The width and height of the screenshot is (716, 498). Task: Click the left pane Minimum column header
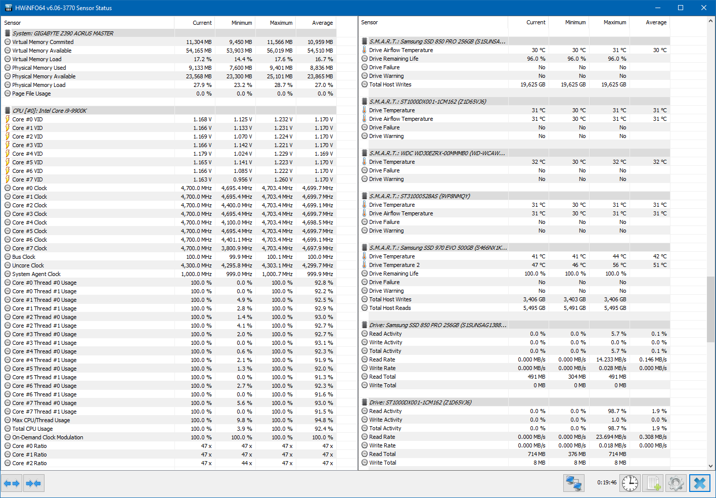(x=235, y=23)
